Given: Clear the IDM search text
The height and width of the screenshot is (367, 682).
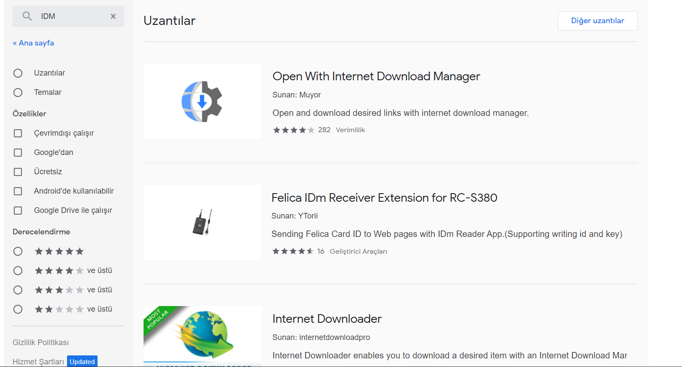Looking at the screenshot, I should click(x=113, y=16).
